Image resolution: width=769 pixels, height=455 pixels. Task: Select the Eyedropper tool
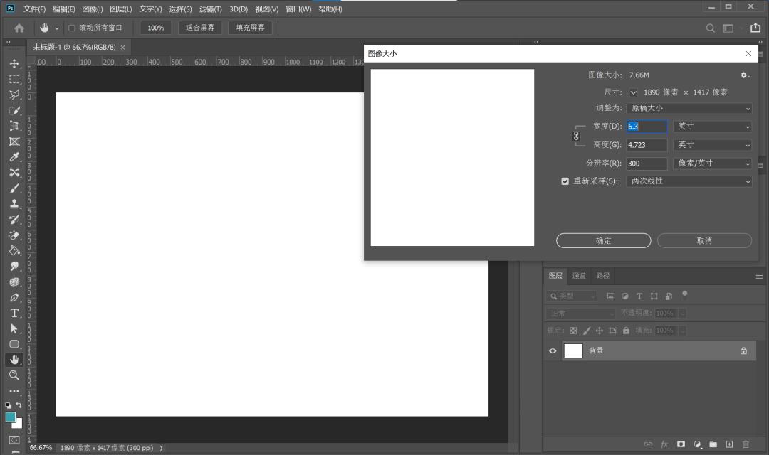click(x=14, y=157)
